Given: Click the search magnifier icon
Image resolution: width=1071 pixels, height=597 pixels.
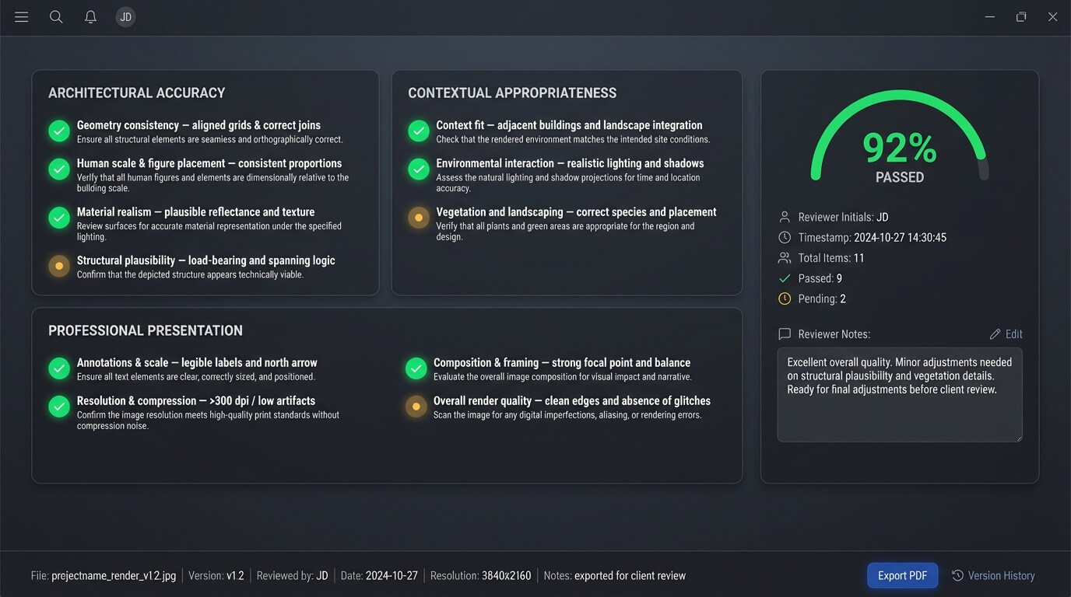Looking at the screenshot, I should coord(56,17).
